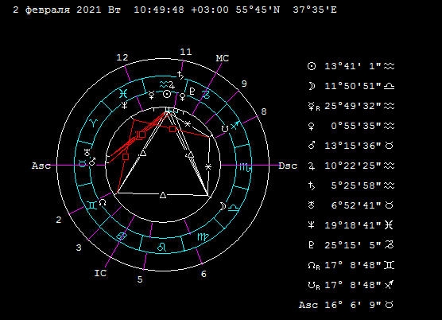
Task: Click the Pluto position row 25°15' 5"
Action: click(x=351, y=245)
